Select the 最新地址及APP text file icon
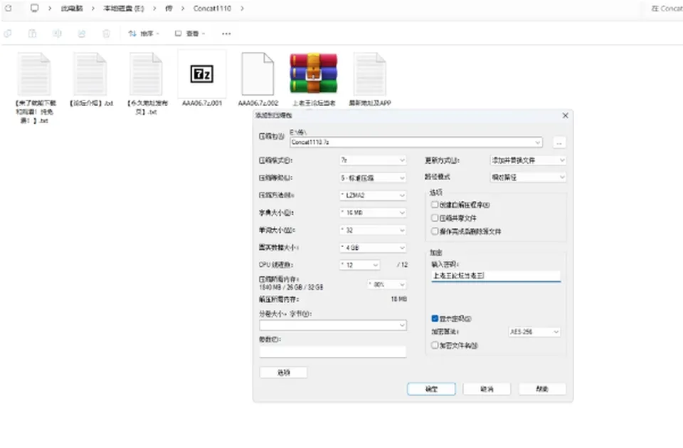This screenshot has height=448, width=683. click(370, 78)
